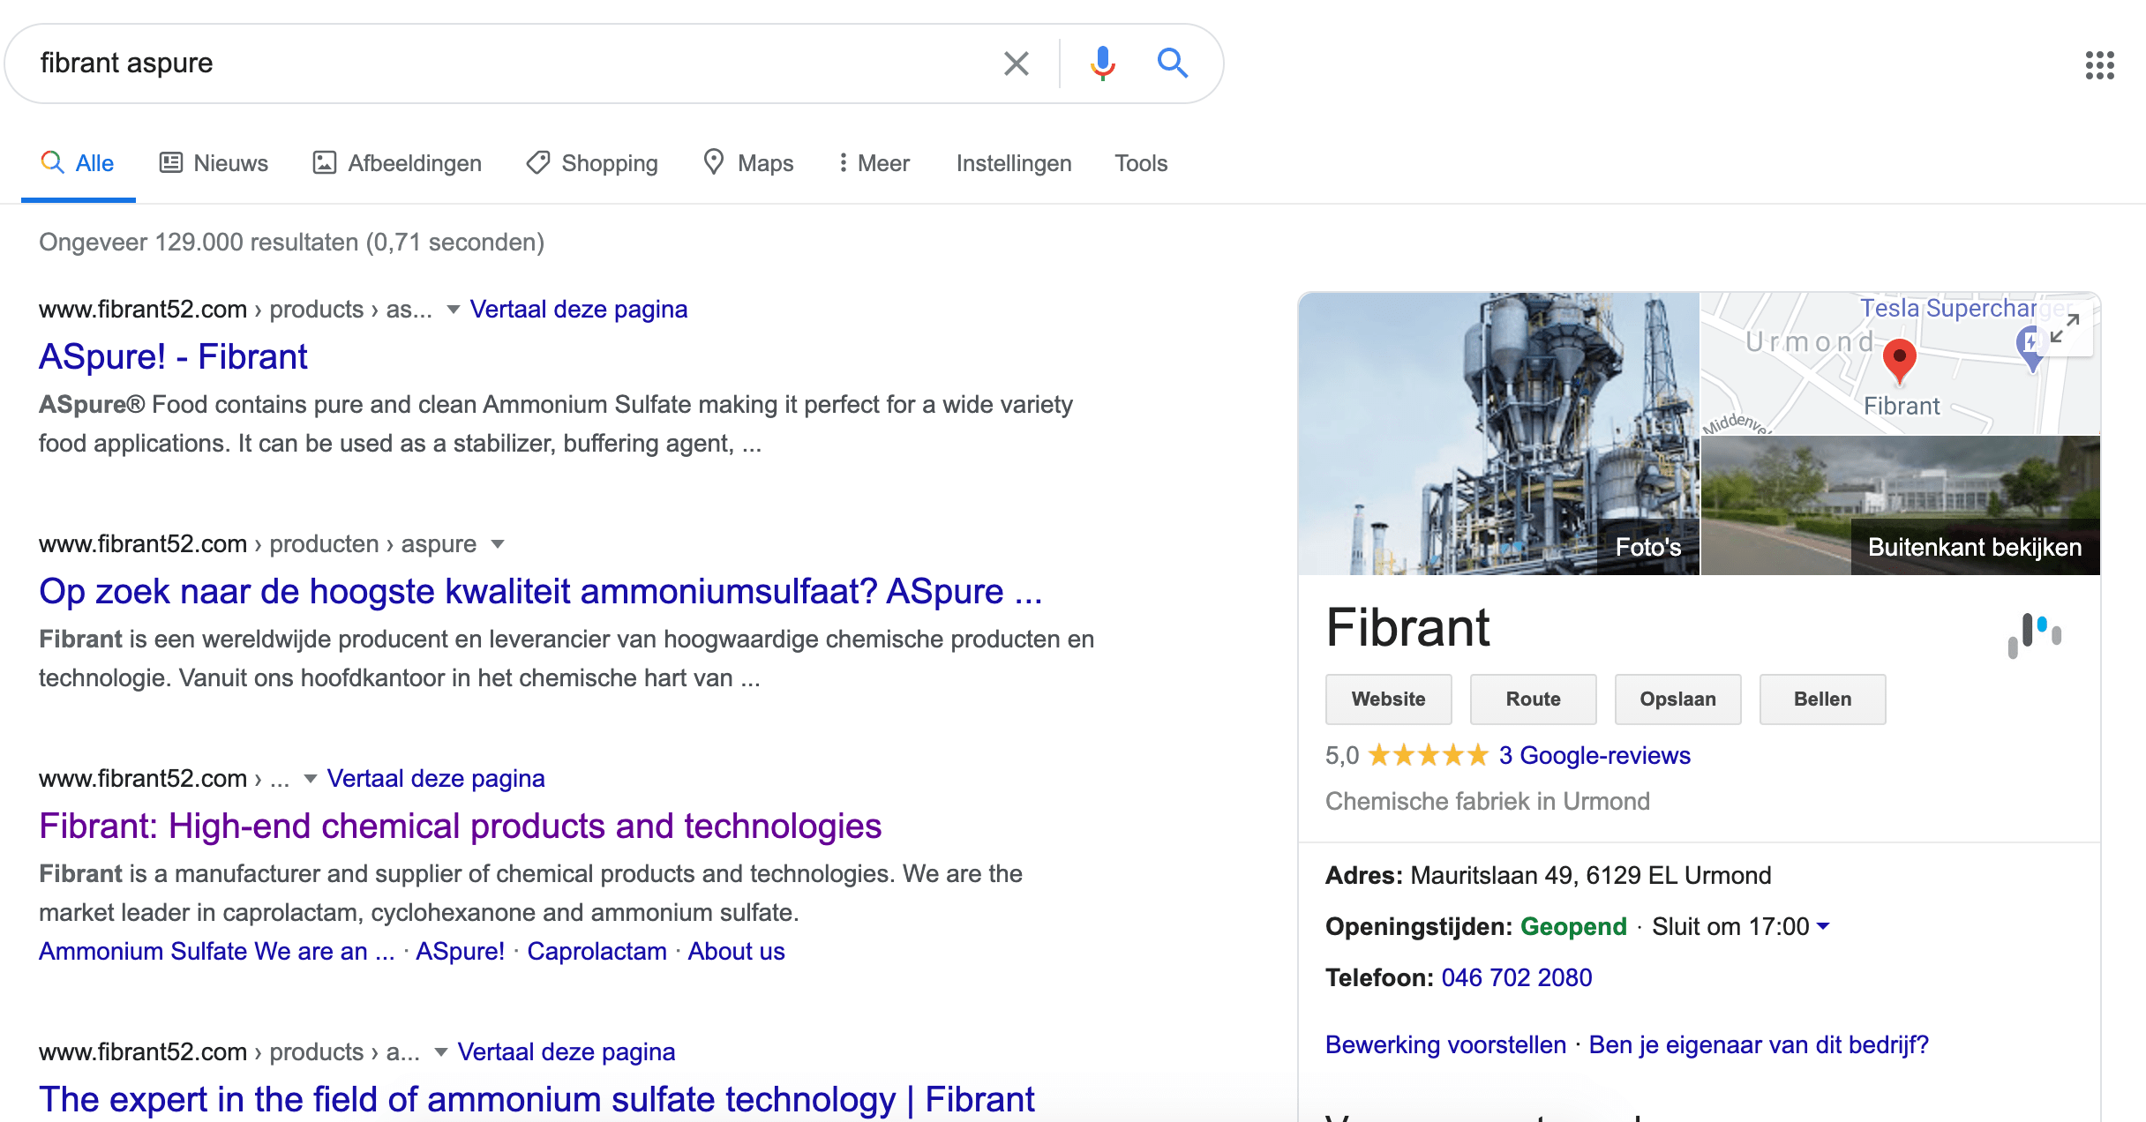Click the Route button

(1533, 699)
